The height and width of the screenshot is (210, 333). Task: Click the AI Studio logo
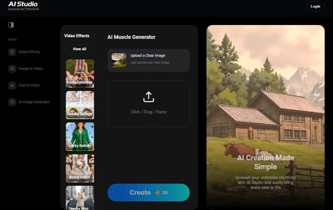23,4
